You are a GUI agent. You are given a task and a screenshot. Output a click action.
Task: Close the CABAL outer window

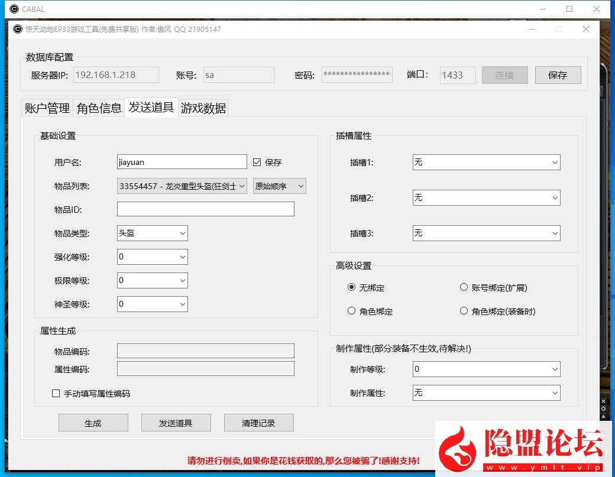(597, 9)
